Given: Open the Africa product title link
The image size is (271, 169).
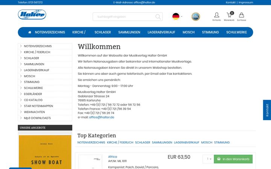Looking at the screenshot, I should (x=113, y=157).
